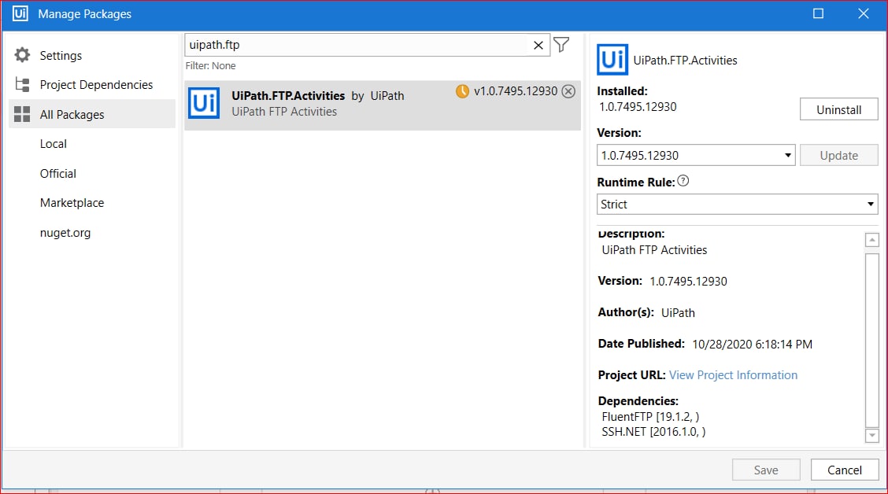Close the Manage Packages window

(863, 13)
